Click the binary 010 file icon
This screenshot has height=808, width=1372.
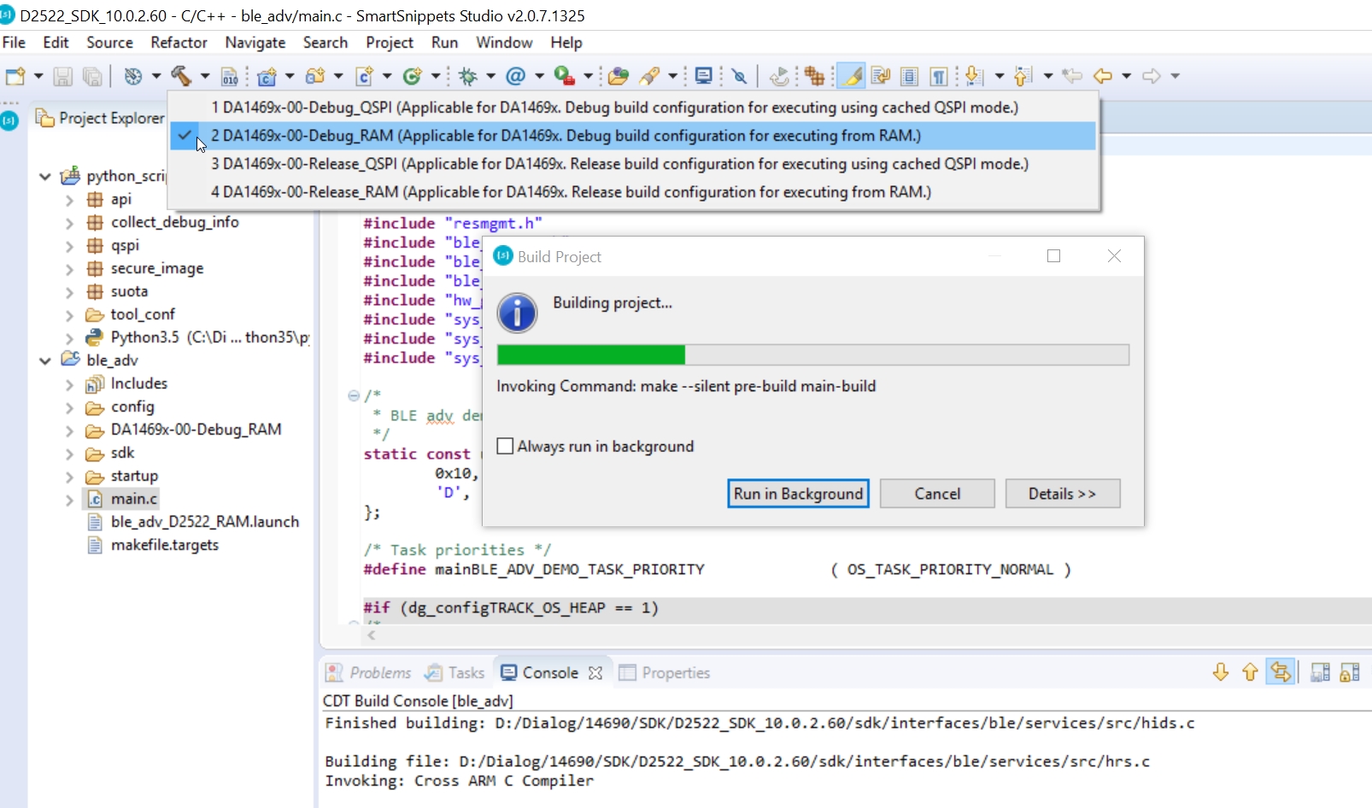[x=230, y=76]
